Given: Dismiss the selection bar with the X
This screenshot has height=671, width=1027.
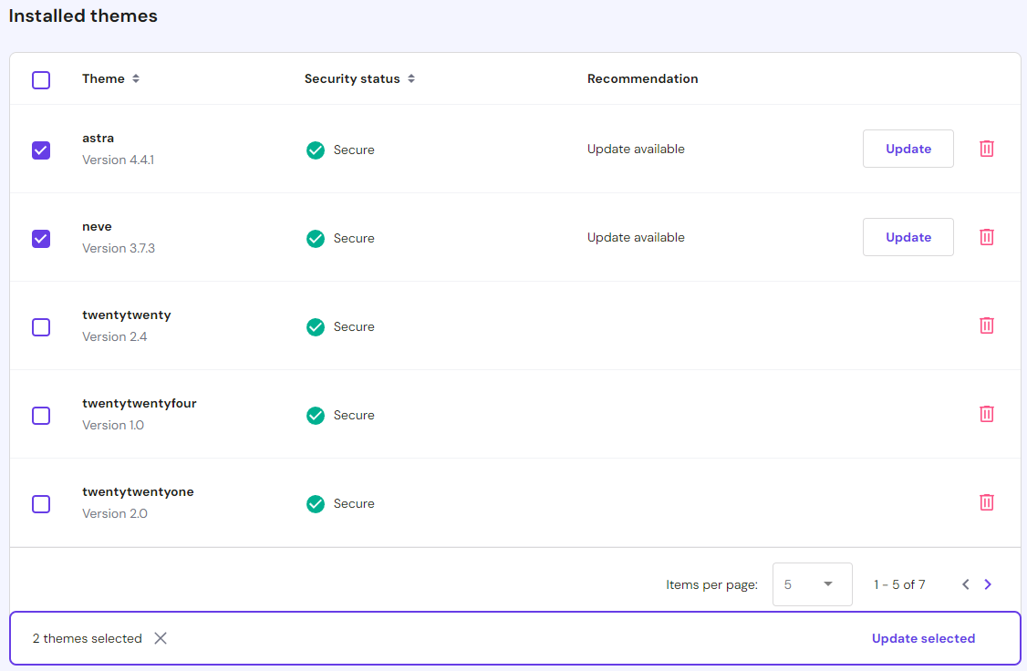Looking at the screenshot, I should point(160,638).
